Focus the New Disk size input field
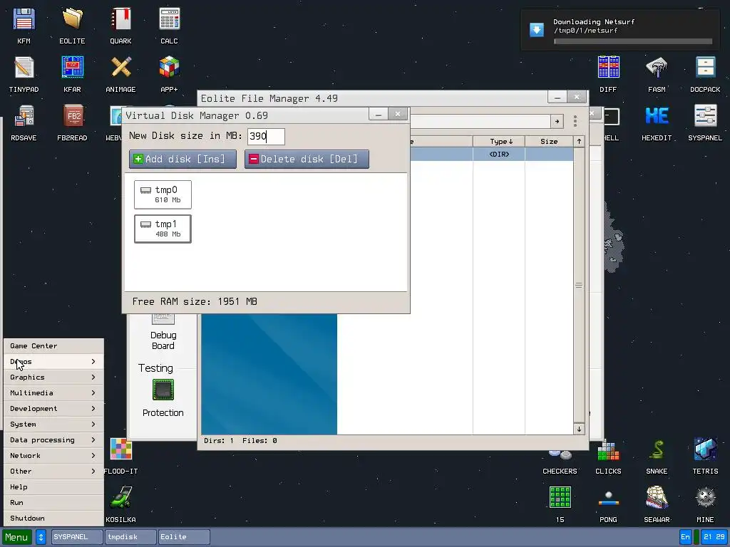730x547 pixels. 266,136
